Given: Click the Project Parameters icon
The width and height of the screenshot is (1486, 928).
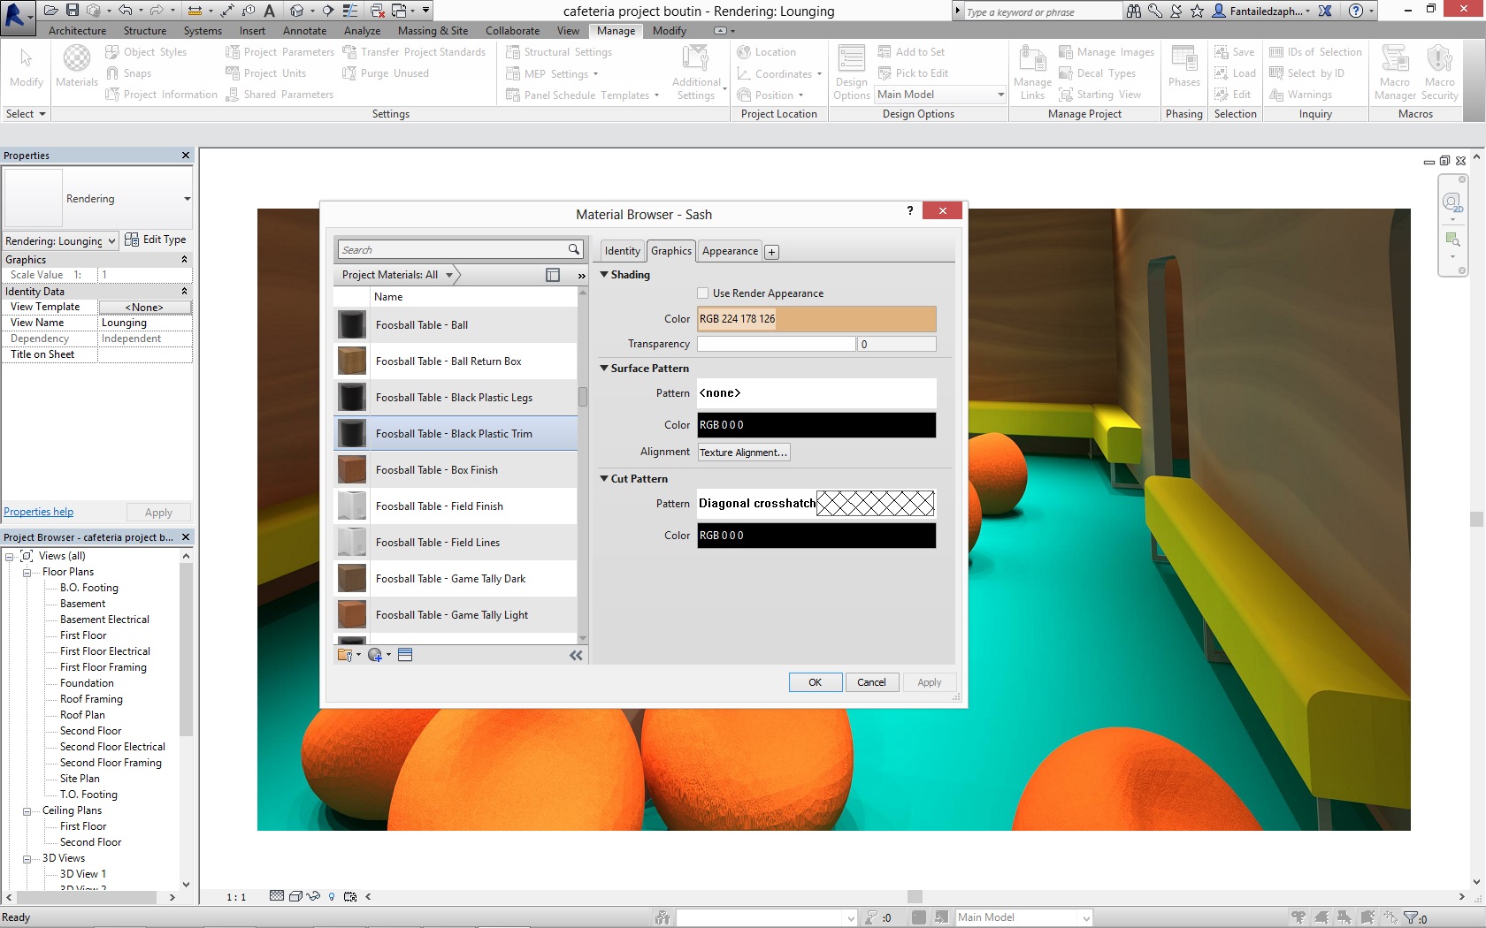Looking at the screenshot, I should tap(233, 52).
